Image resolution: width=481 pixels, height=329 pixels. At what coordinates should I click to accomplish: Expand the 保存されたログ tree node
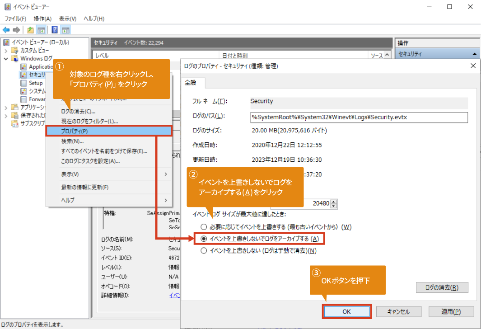click(6, 115)
